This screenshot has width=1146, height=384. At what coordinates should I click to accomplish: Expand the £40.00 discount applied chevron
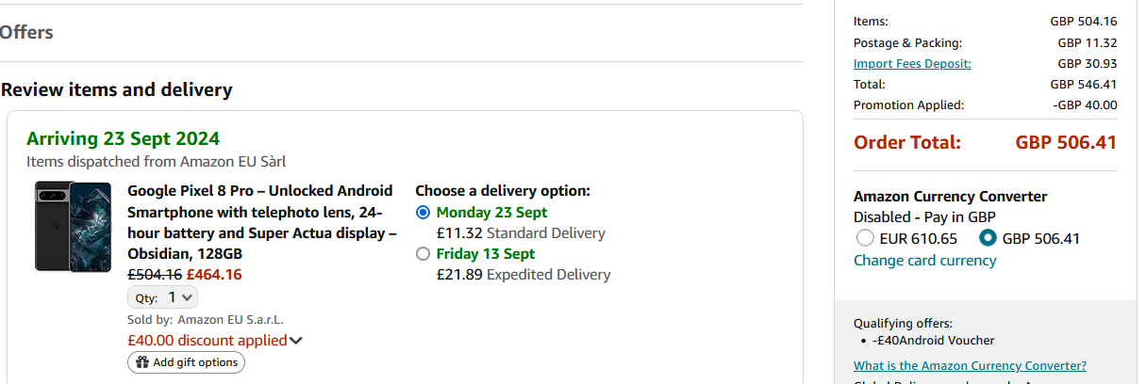click(x=296, y=341)
